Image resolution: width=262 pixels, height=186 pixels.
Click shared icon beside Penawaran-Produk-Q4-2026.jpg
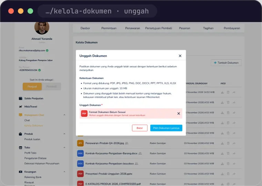coord(127,143)
